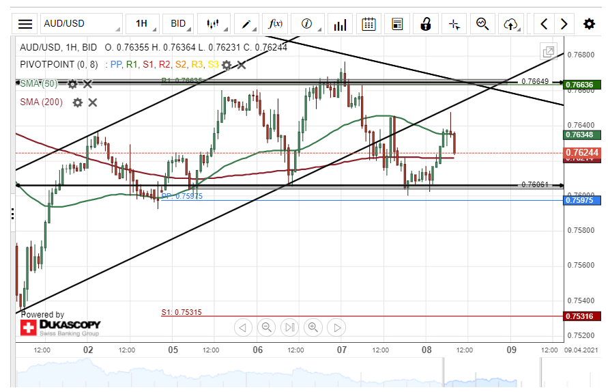Remove the SMA (50) indicator

(87, 84)
